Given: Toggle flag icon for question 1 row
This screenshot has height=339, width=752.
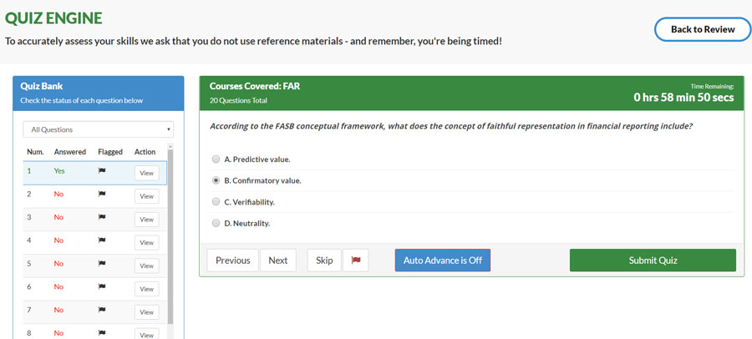Looking at the screenshot, I should 102,170.
